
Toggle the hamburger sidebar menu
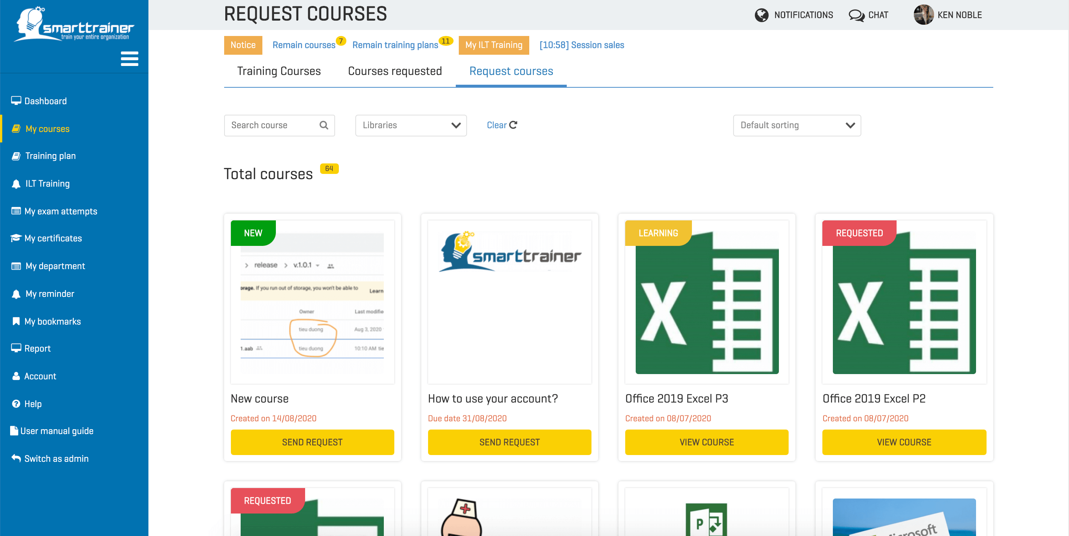(129, 59)
